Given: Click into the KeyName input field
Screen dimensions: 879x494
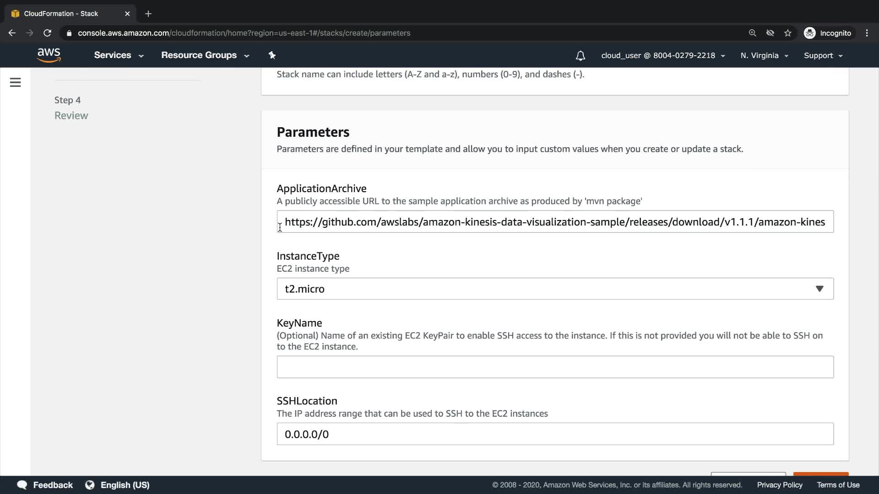Looking at the screenshot, I should [555, 367].
